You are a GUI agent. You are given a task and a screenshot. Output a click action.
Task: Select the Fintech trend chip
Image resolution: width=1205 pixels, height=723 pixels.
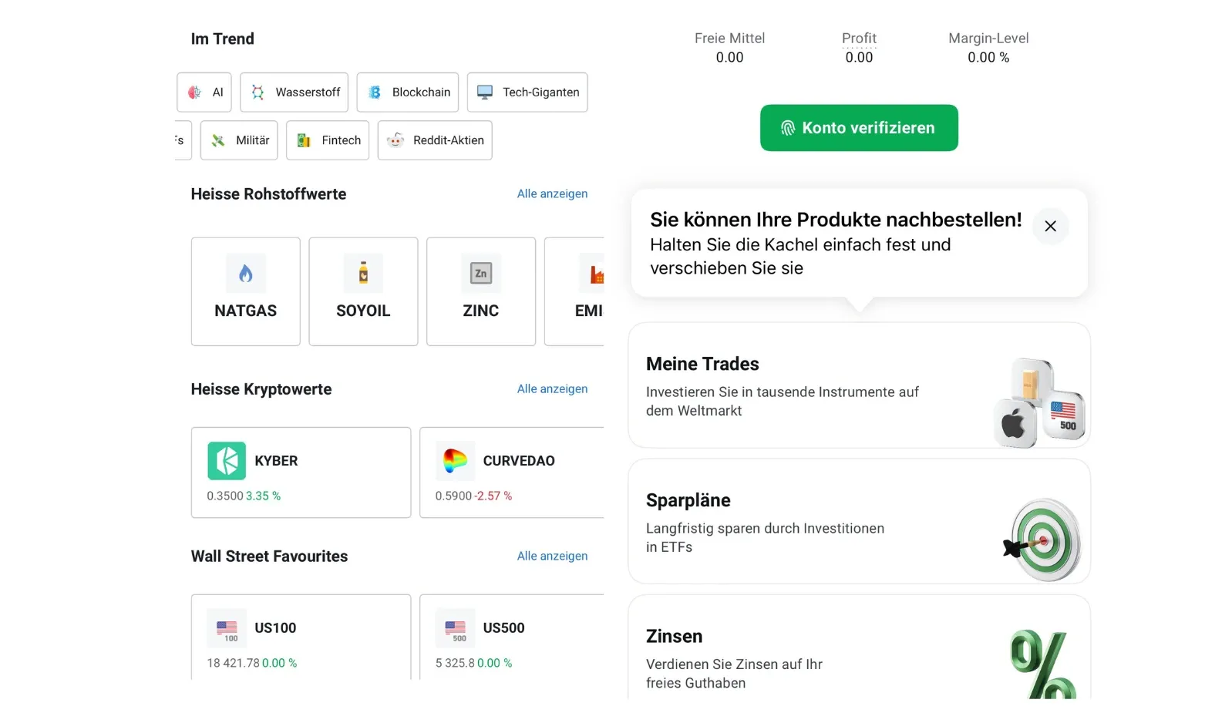point(328,140)
